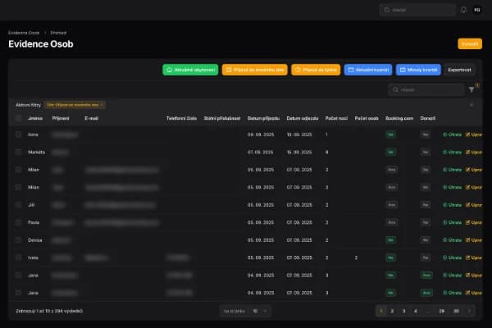Select the Ilona row checkbox
The width and height of the screenshot is (492, 328).
(18, 134)
